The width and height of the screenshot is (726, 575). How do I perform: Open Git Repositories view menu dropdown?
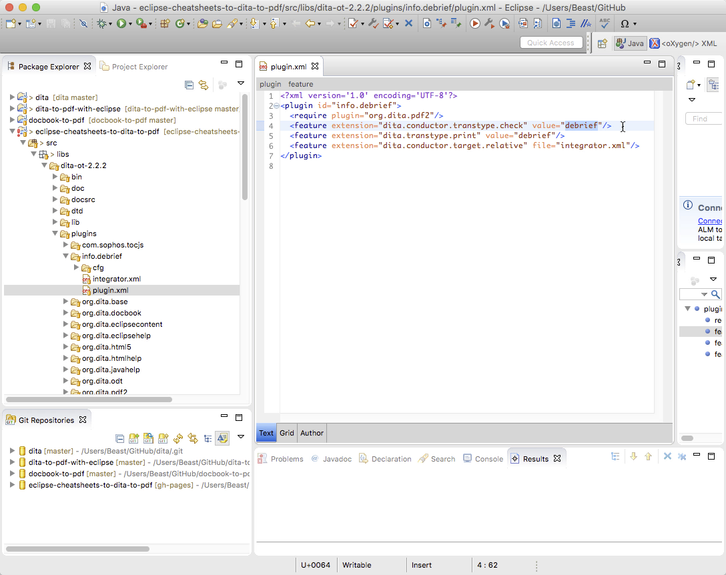pos(241,436)
